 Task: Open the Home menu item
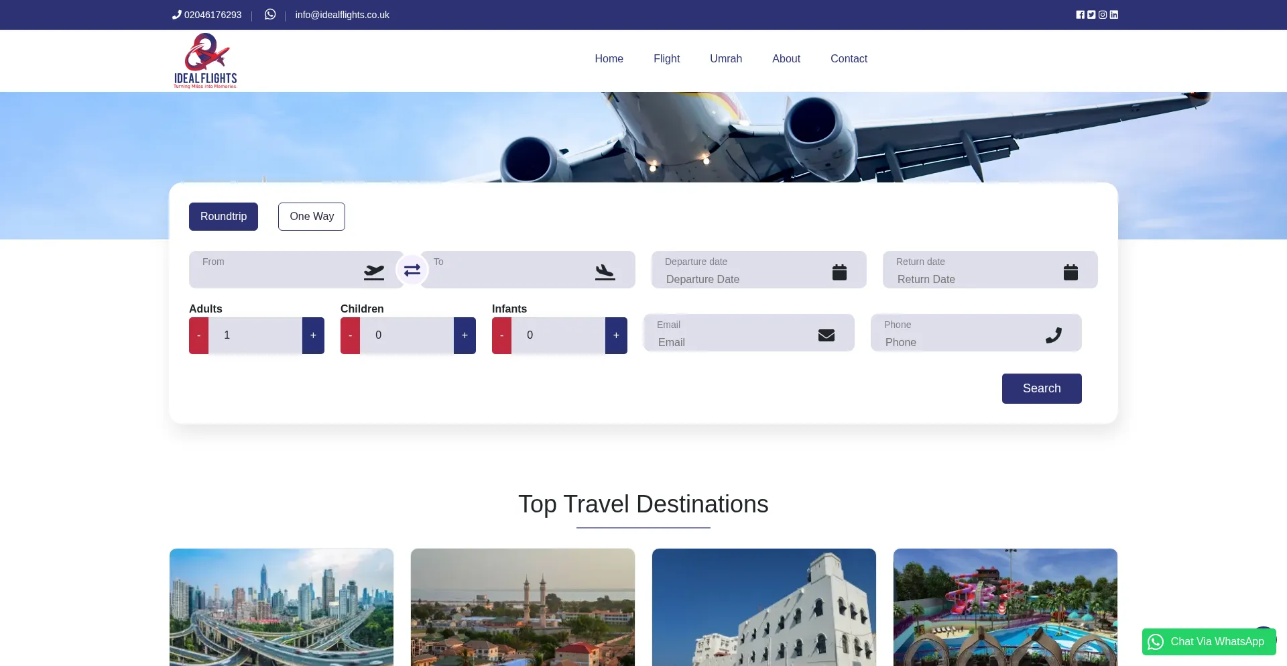click(609, 59)
